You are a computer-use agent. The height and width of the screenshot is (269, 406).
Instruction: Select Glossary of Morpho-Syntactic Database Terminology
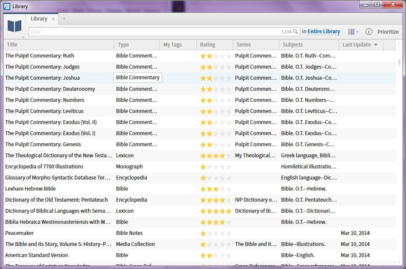[58, 178]
